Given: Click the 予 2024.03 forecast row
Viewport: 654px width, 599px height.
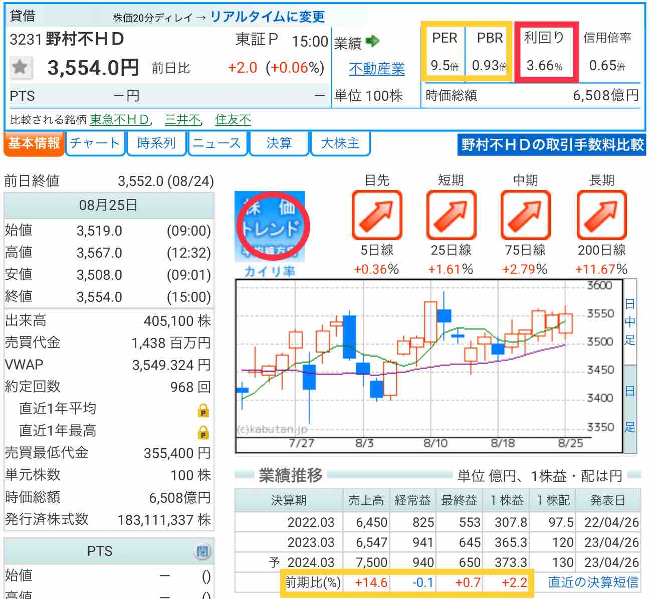Looking at the screenshot, I should pyautogui.click(x=438, y=562).
